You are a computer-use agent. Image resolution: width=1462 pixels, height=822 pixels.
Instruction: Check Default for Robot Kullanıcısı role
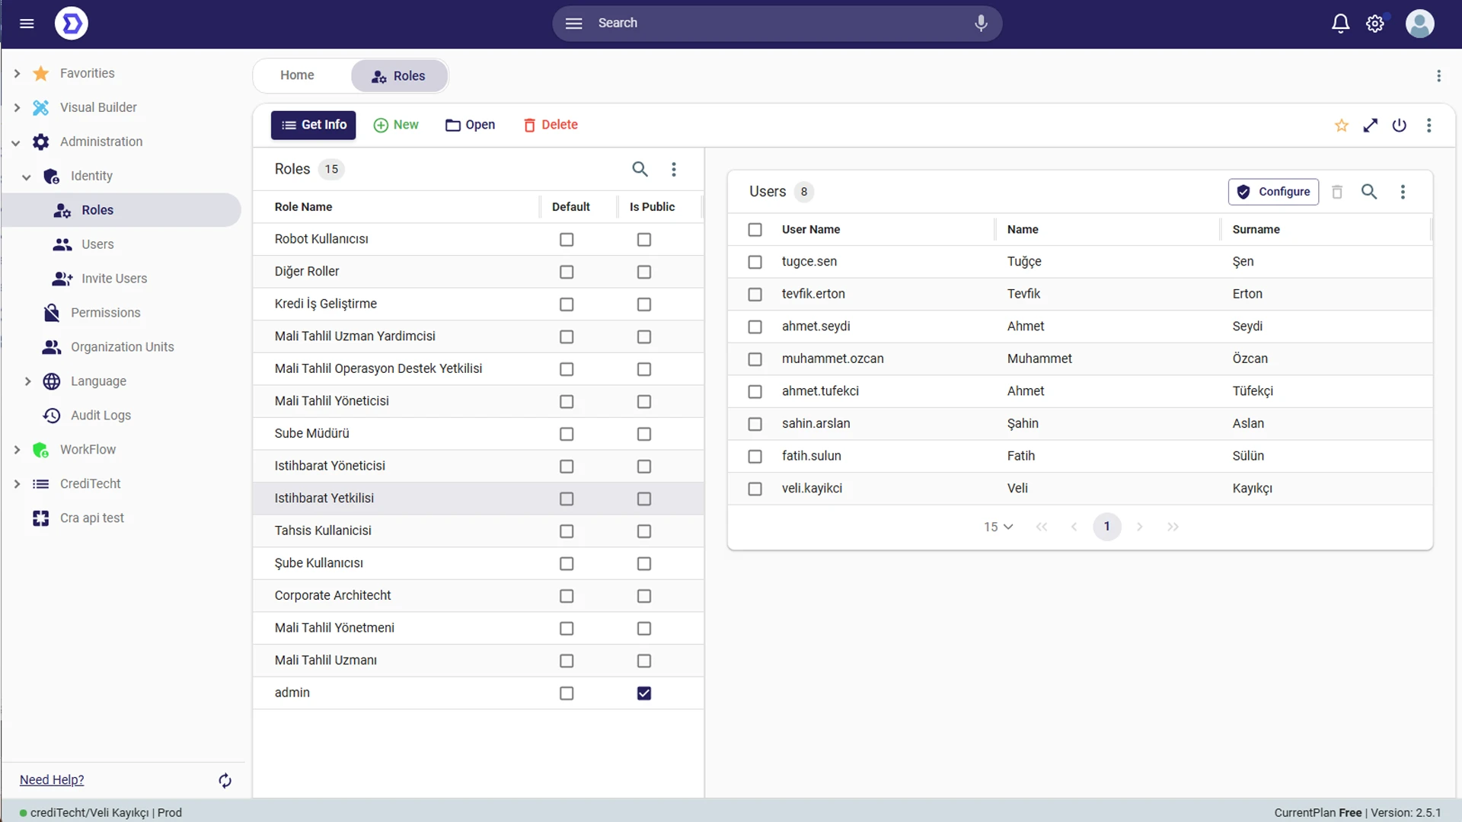566,240
